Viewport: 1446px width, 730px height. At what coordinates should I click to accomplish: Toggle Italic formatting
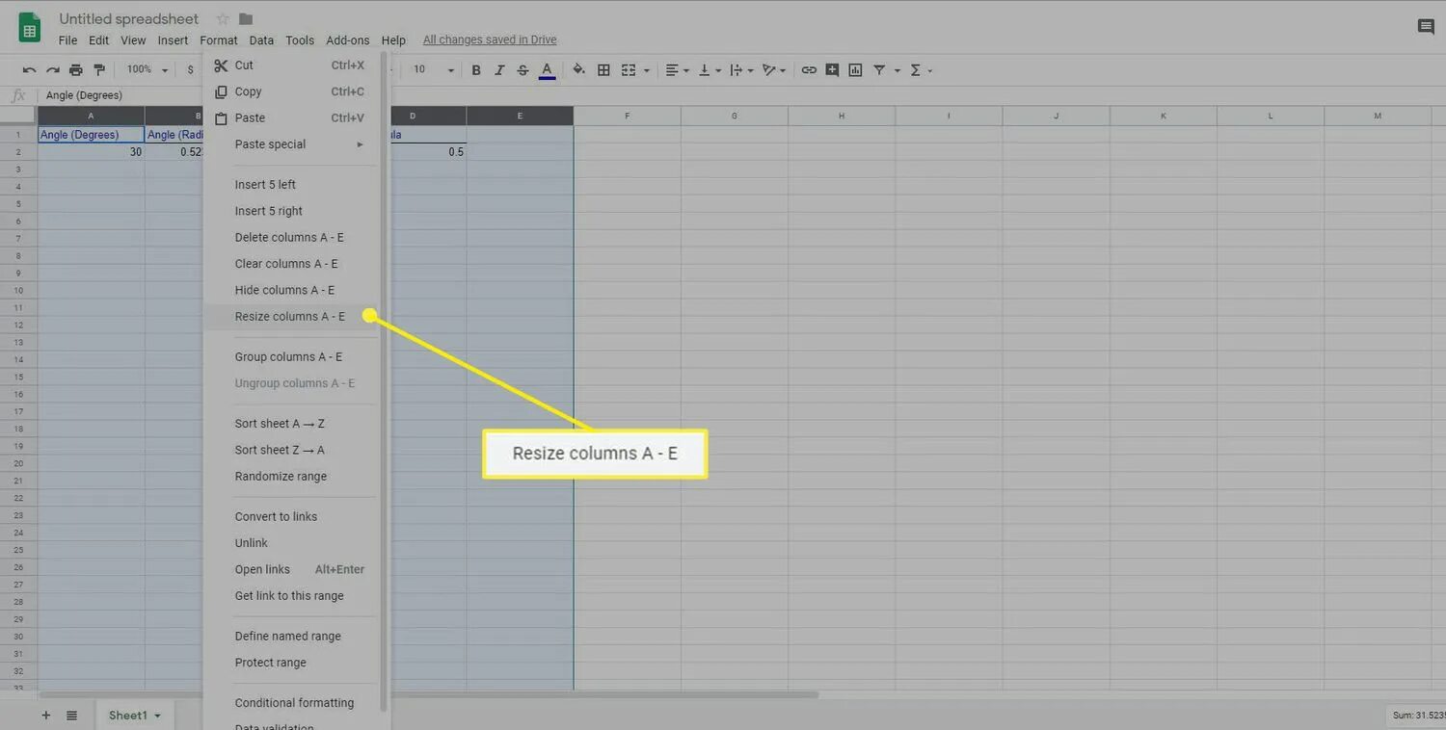[499, 70]
